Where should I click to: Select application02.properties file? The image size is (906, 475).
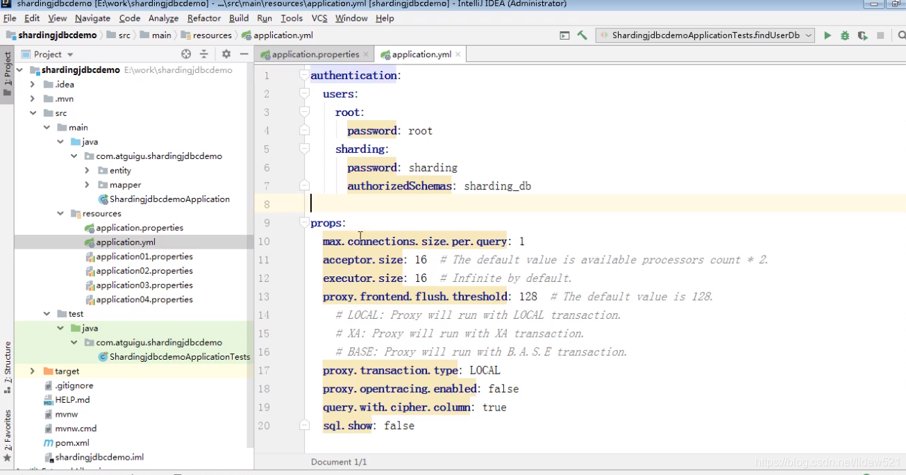point(144,271)
